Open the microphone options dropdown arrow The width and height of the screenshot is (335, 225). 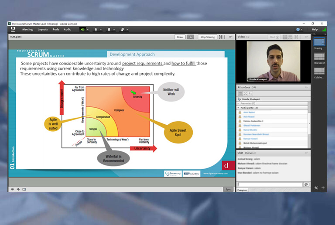[x=101, y=30]
